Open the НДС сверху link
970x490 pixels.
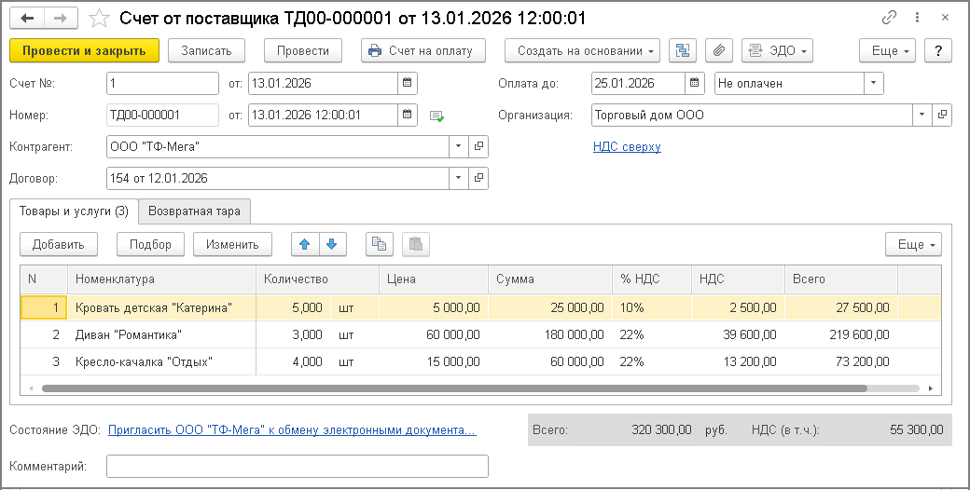point(627,146)
